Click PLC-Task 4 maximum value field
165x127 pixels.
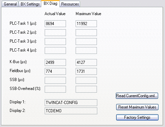click(x=86, y=50)
